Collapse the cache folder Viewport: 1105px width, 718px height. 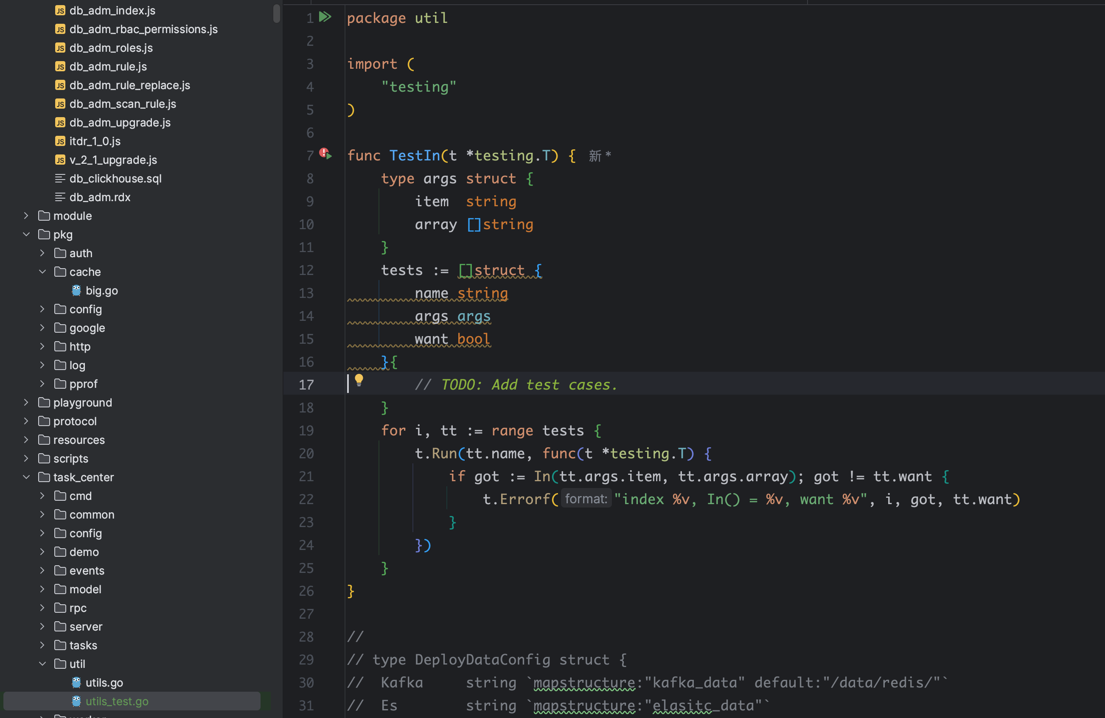(x=42, y=272)
